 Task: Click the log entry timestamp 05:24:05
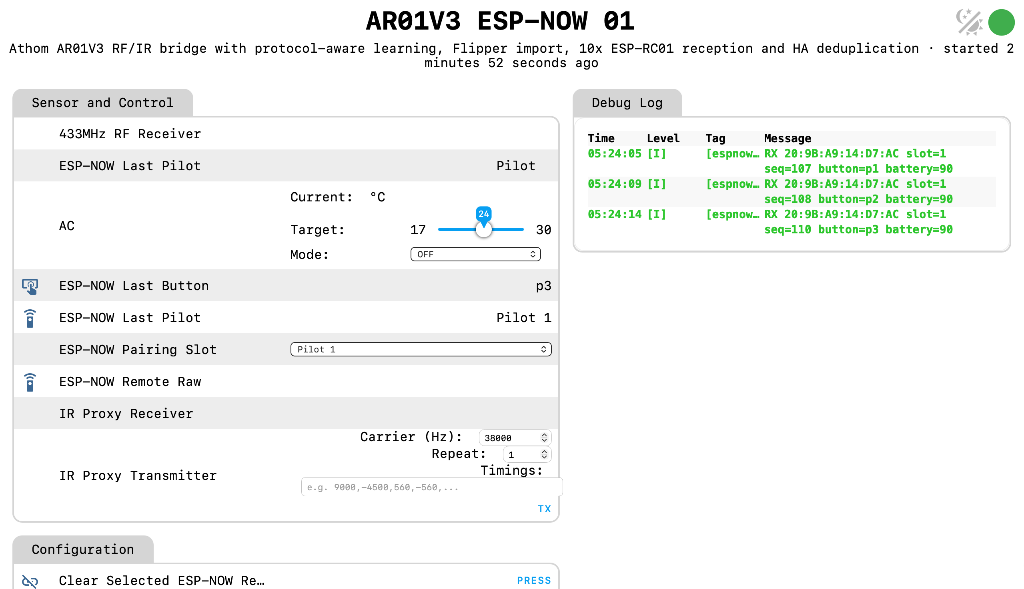click(x=615, y=154)
